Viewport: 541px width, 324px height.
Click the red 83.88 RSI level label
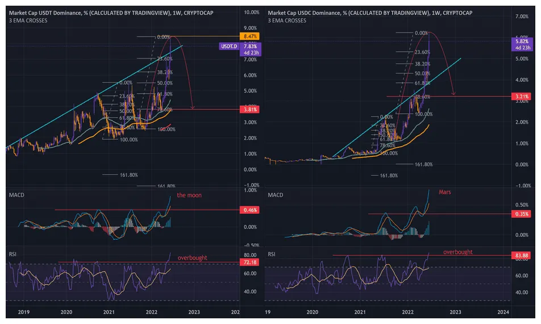523,255
